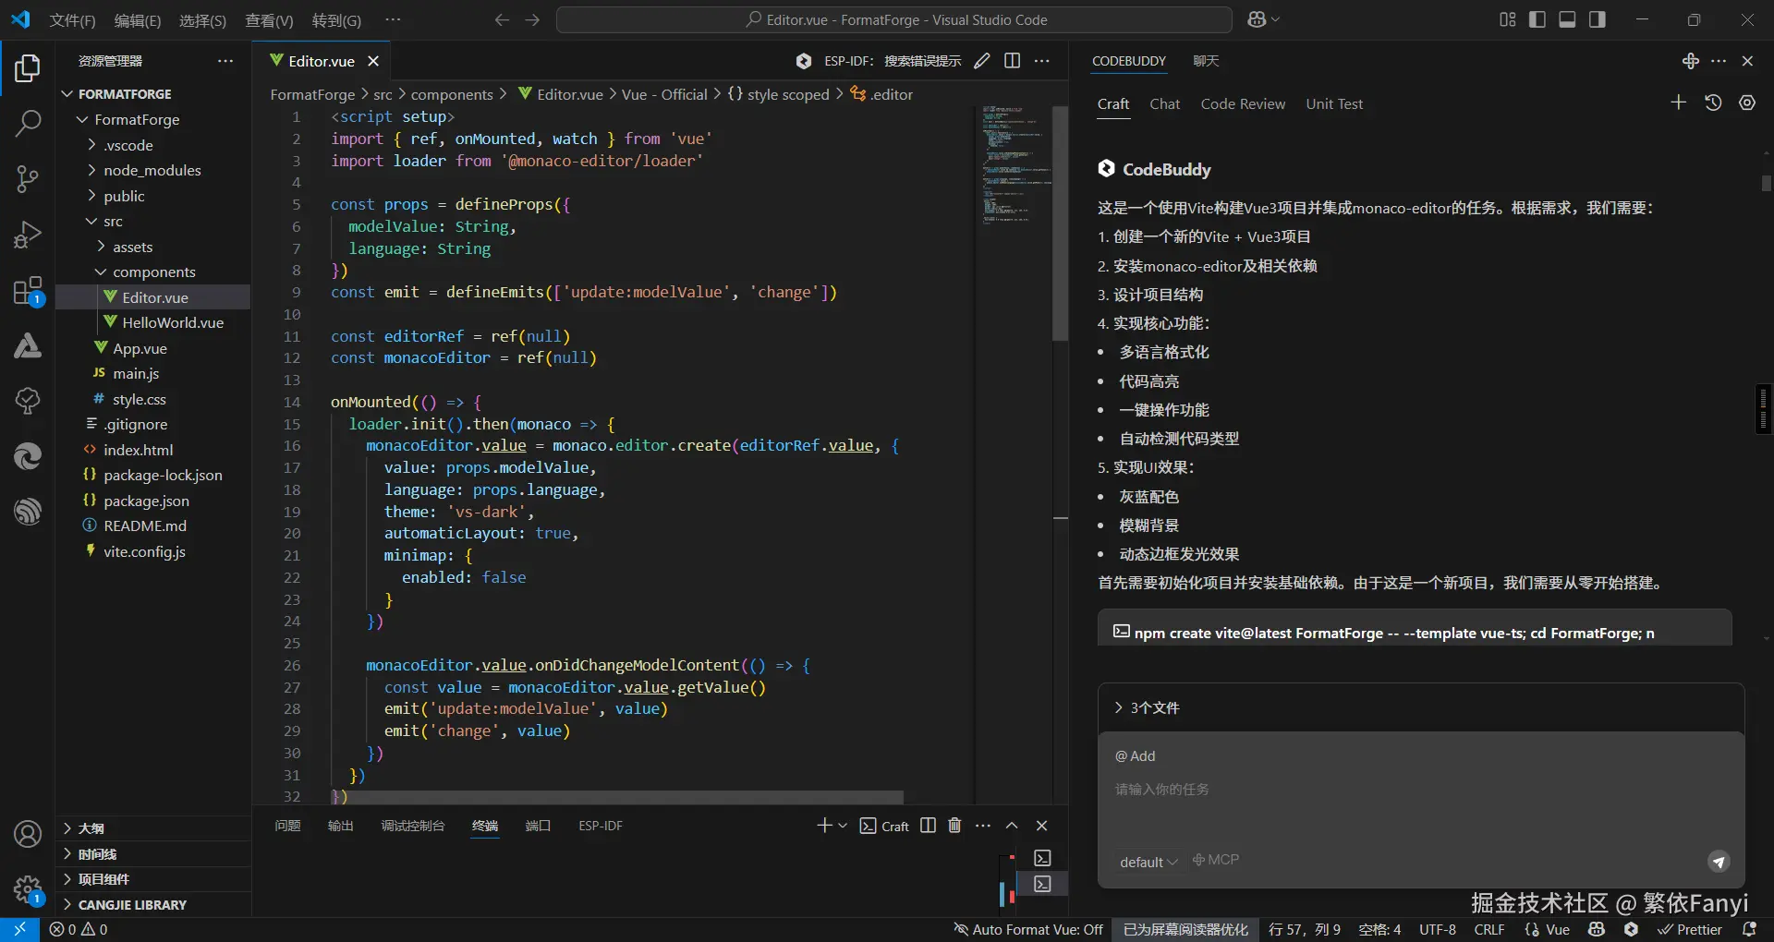Open CodeBuddy chat history
Screen dimensions: 1774x942
(x=1712, y=103)
